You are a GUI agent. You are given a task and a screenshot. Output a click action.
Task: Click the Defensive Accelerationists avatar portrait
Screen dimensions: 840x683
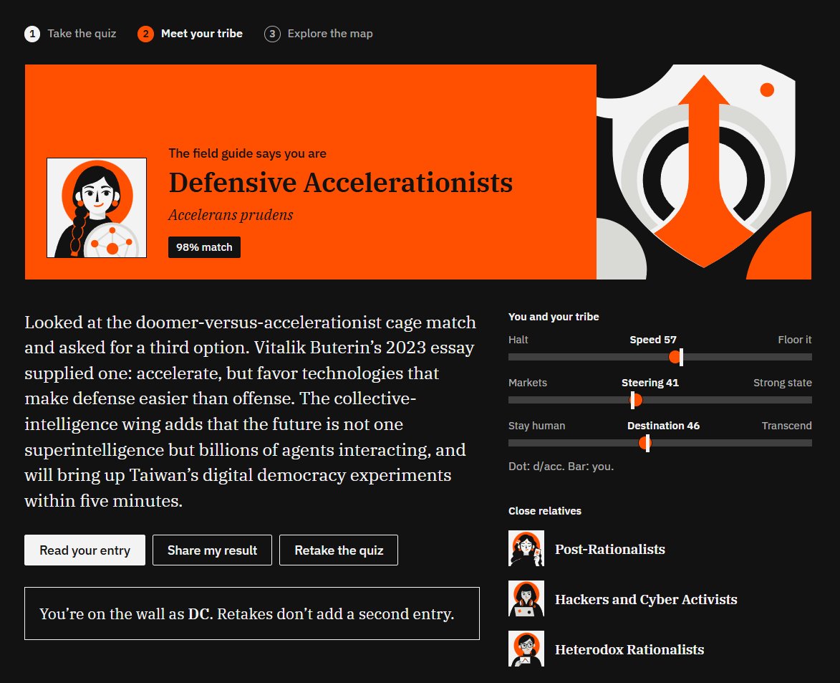click(97, 207)
